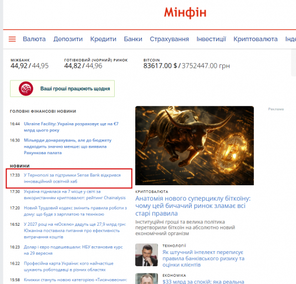Image resolution: width=296 pixels, height=284 pixels.
Task: Open the Страхування menu
Action: pos(169,39)
